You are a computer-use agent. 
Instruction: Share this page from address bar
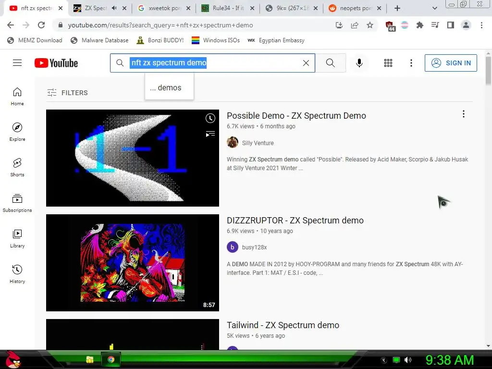click(x=355, y=25)
